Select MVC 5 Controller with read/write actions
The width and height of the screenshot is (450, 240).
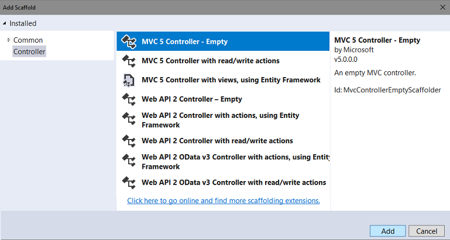(223, 61)
